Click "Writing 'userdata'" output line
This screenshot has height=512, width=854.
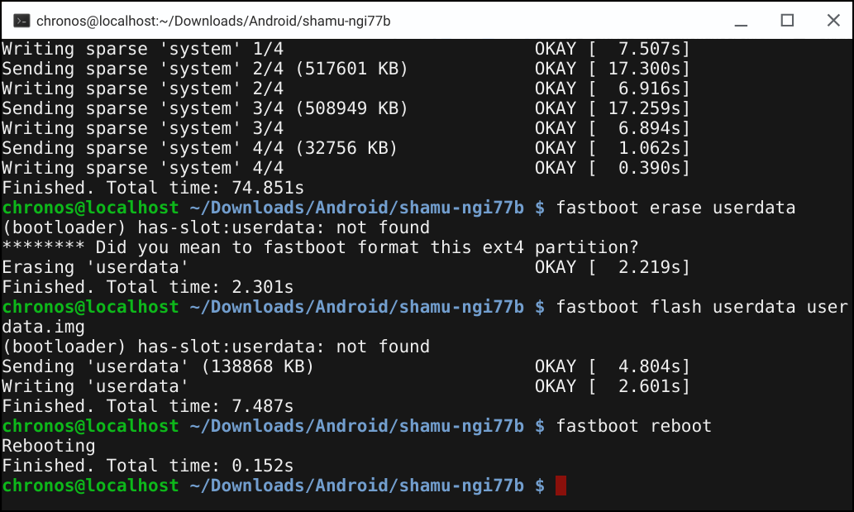[x=95, y=386]
